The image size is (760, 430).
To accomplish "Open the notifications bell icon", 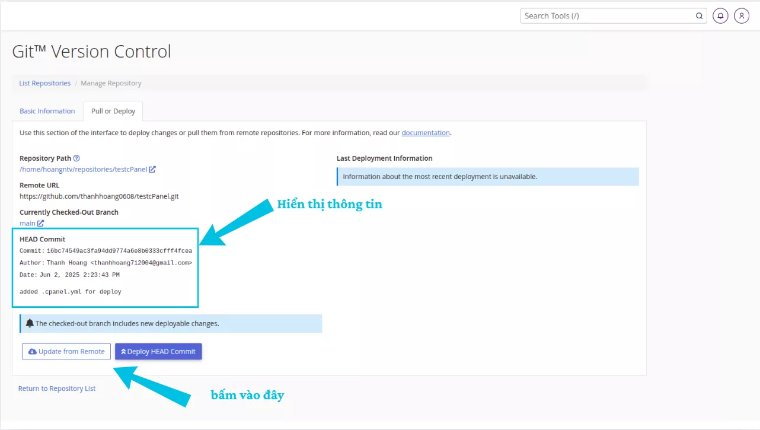I will [720, 15].
